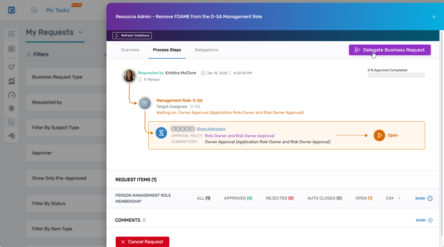Click the Management Role archive box icon
The height and width of the screenshot is (247, 444).
coord(145,103)
